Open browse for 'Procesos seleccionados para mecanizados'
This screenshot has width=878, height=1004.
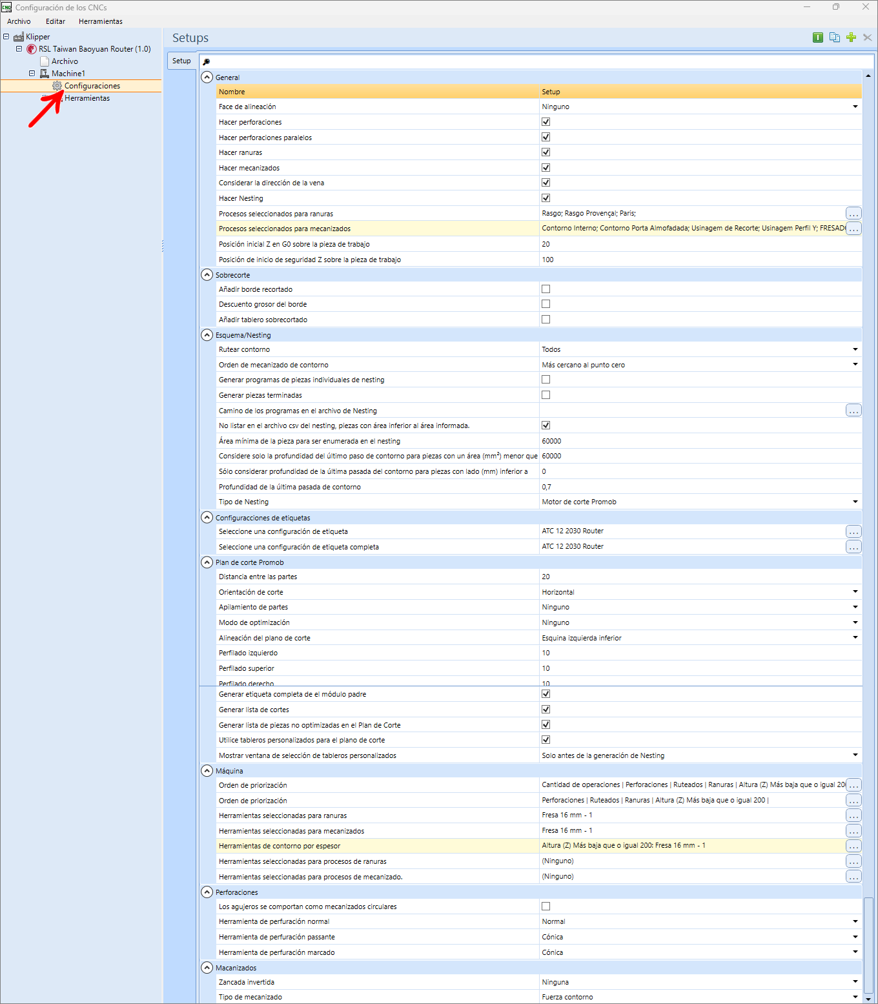click(x=853, y=229)
